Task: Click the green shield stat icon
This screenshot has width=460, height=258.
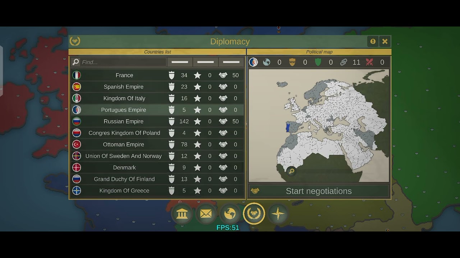Action: point(318,62)
